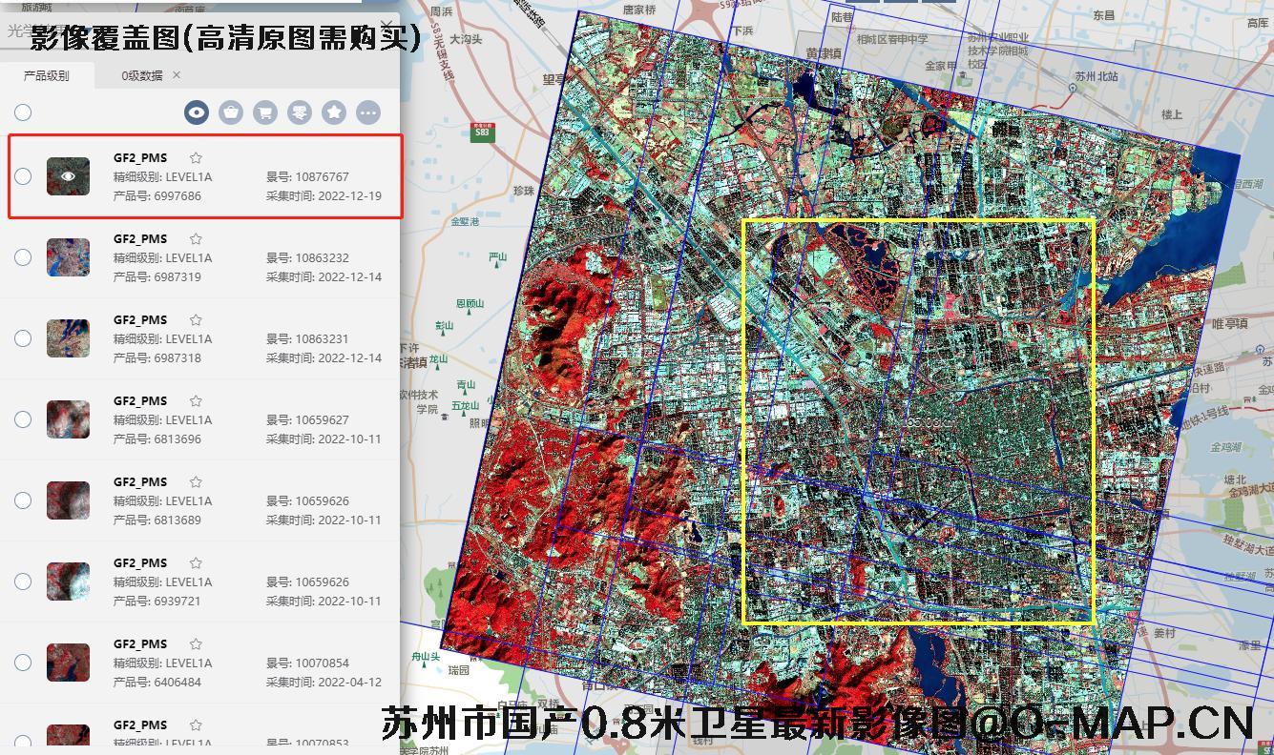Screen dimensions: 1274x755
Task: Favorite the GF2_PMS item with product 6987319
Action: (196, 239)
